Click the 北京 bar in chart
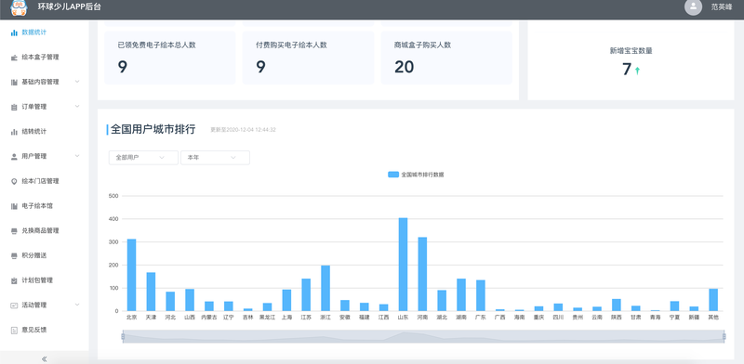744x364 pixels. point(131,275)
